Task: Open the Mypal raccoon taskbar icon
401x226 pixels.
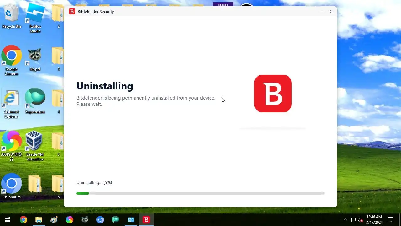Action: [x=85, y=220]
